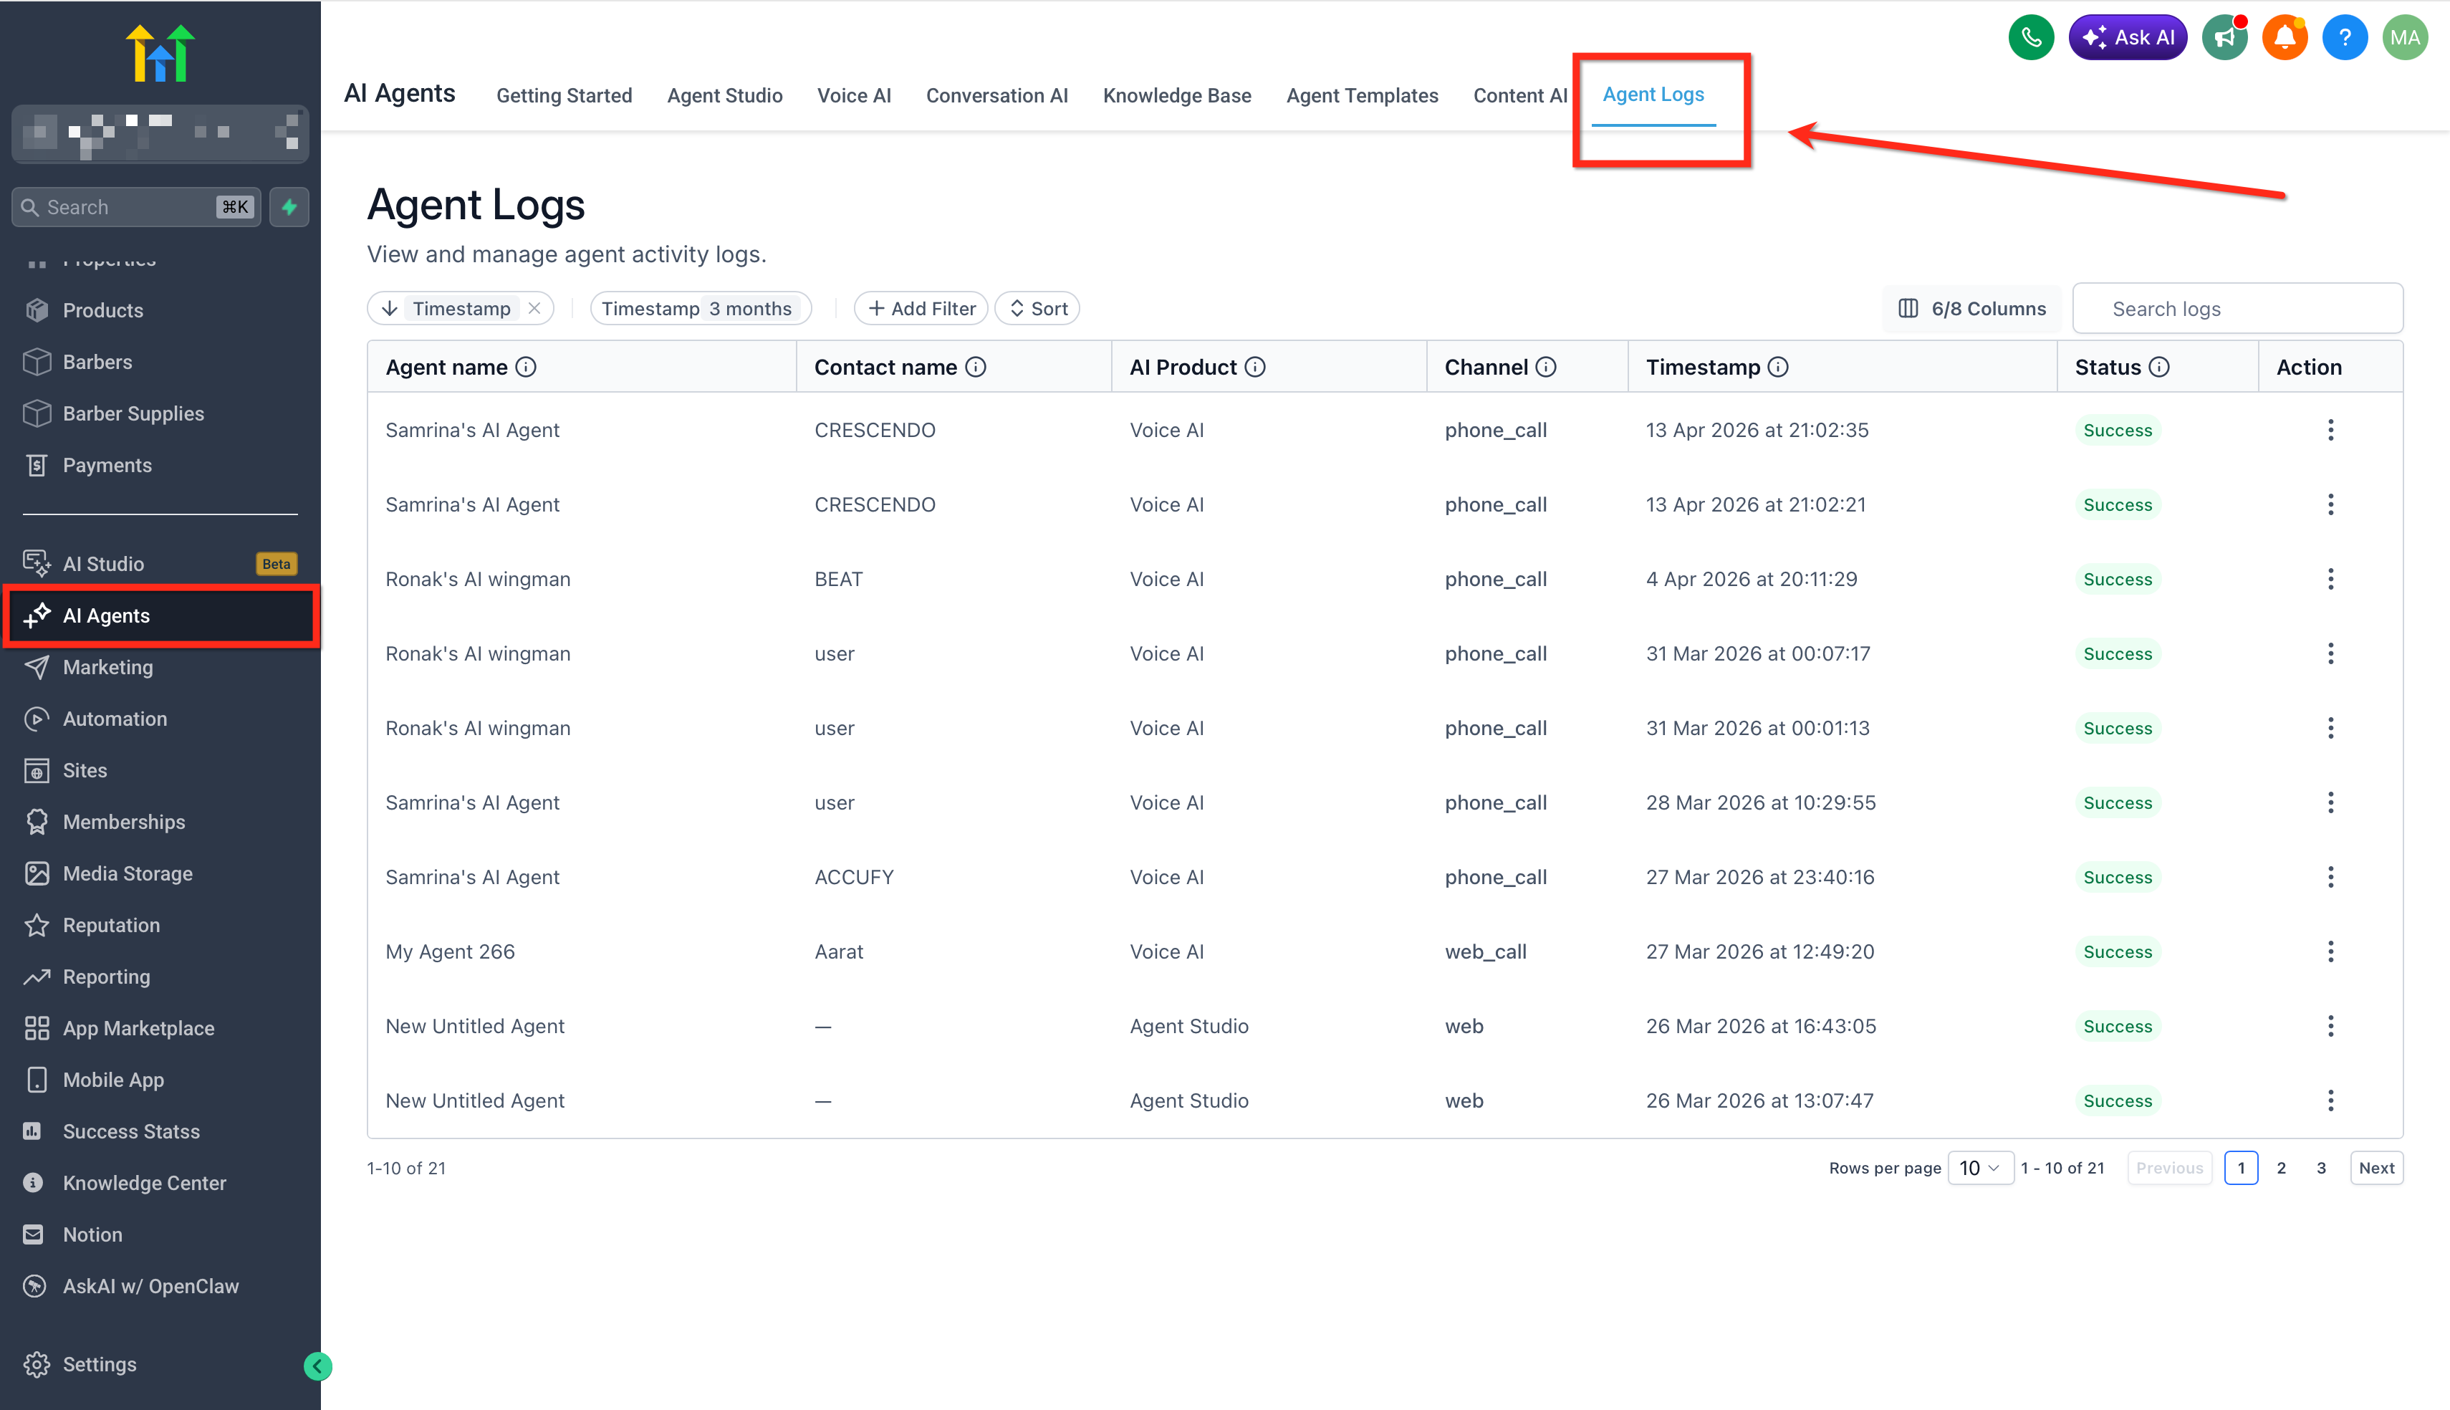The height and width of the screenshot is (1410, 2450).
Task: Open the 6/8 Columns selector
Action: (x=1971, y=308)
